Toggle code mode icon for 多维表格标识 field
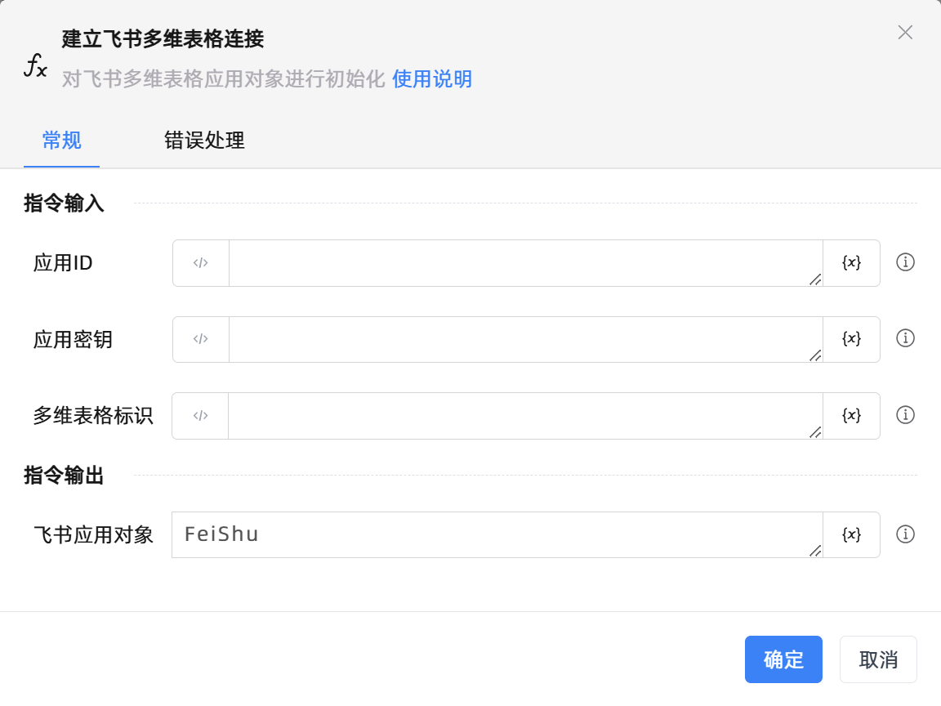The image size is (941, 706). coord(200,415)
